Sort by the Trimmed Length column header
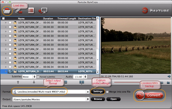Image resolution: width=172 pixels, height=109 pixels. (x=67, y=18)
